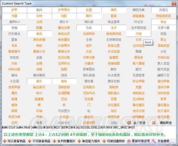This screenshot has height=146, width=178.
Task: Click the plus icon beside 法术附魔相关
Action: tap(54, 141)
